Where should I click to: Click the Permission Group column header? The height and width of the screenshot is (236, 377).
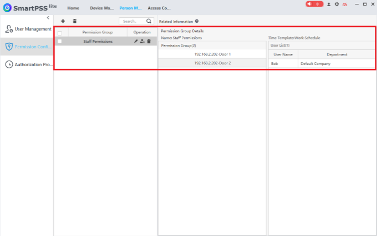click(x=98, y=32)
